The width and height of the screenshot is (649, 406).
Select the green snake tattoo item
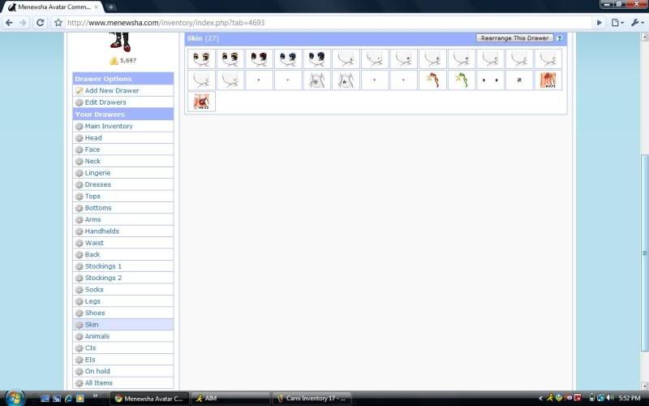click(x=462, y=80)
